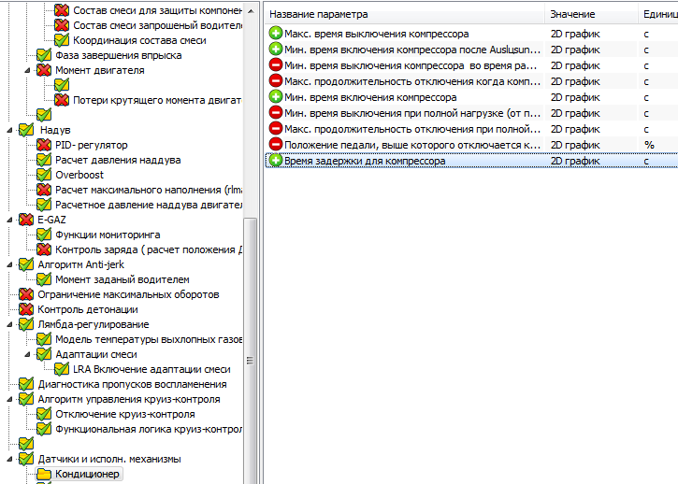Click red minus icon of Мин. время выключения при полной нагрузке

pos(276,113)
